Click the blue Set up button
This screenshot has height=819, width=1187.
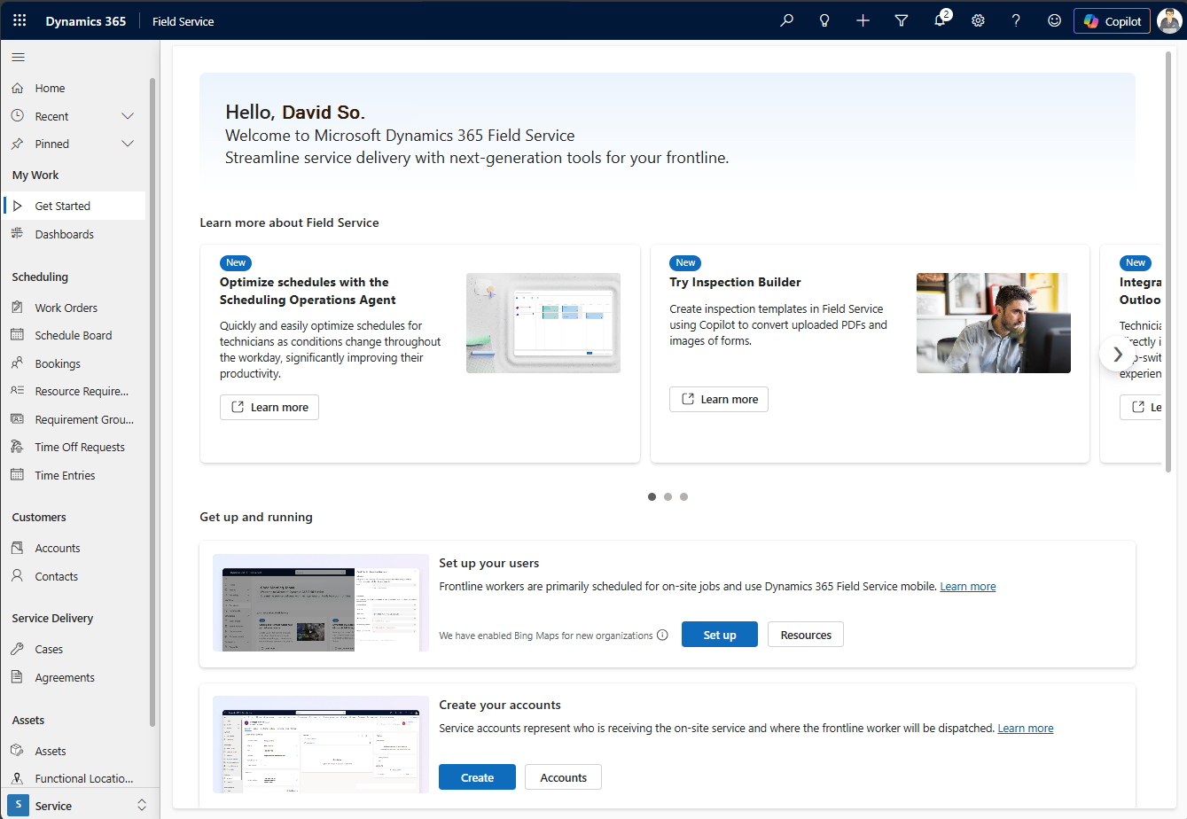click(x=720, y=635)
